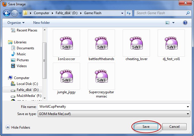194x136 pixels.
Task: Open the Organize menu
Action: point(16,23)
